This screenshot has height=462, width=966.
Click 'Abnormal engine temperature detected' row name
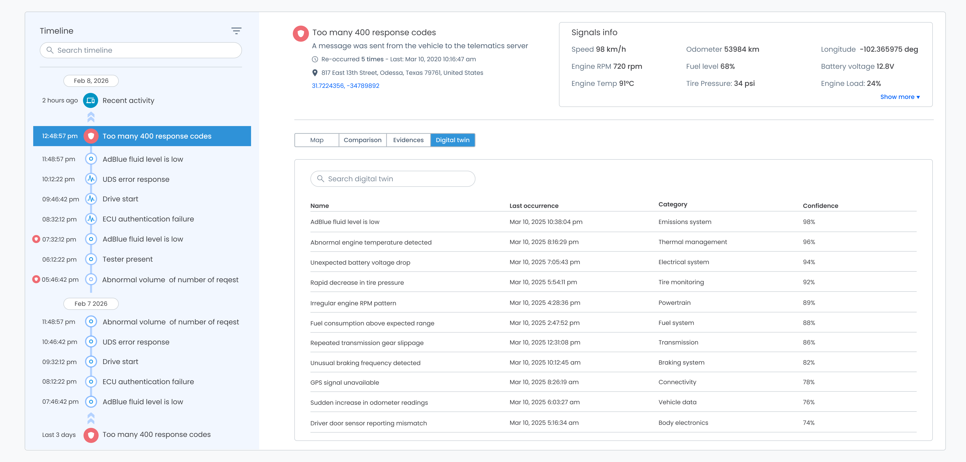coord(371,242)
